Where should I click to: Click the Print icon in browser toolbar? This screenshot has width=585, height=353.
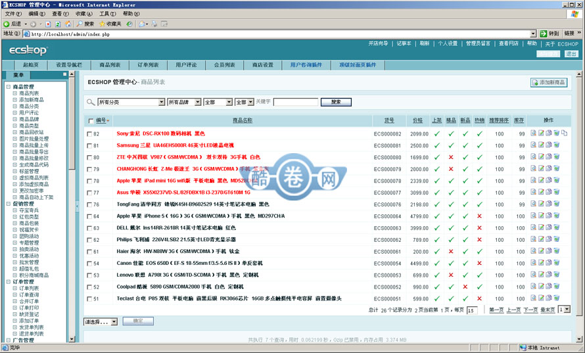[154, 24]
